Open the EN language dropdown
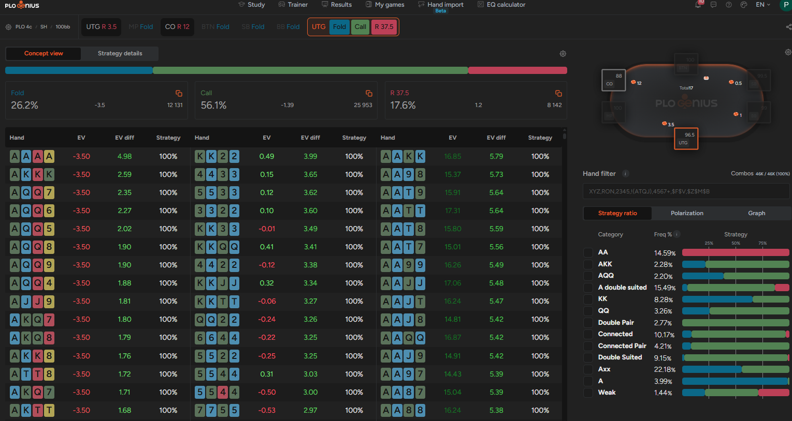The width and height of the screenshot is (792, 421). (x=762, y=5)
